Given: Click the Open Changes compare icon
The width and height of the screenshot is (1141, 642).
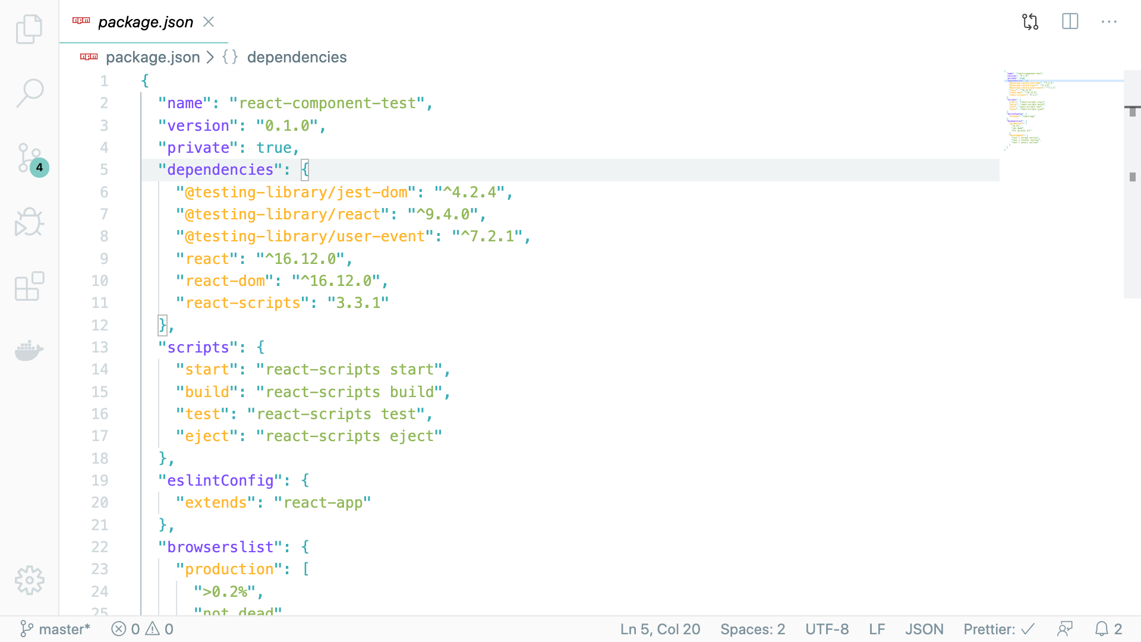Looking at the screenshot, I should click(1030, 22).
